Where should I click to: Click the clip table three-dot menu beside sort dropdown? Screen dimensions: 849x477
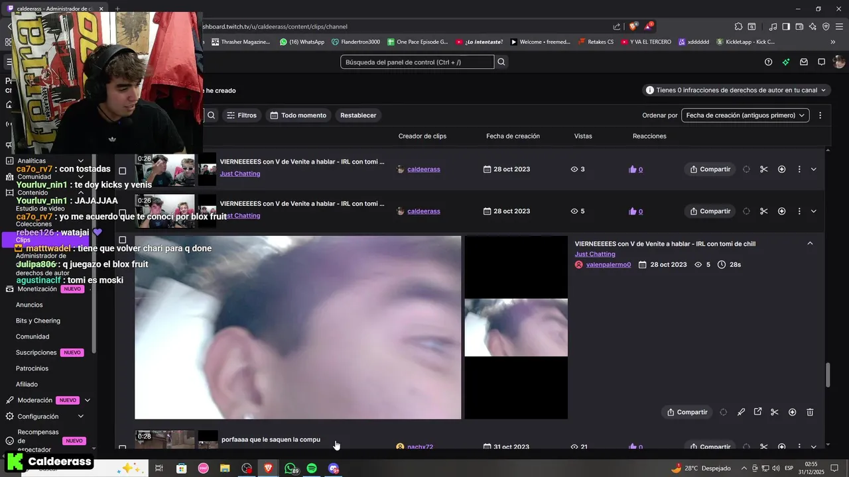coord(820,115)
